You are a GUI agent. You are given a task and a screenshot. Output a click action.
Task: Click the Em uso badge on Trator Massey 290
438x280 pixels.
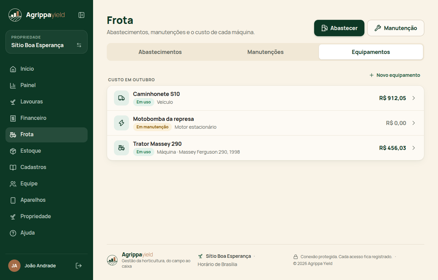click(x=144, y=152)
